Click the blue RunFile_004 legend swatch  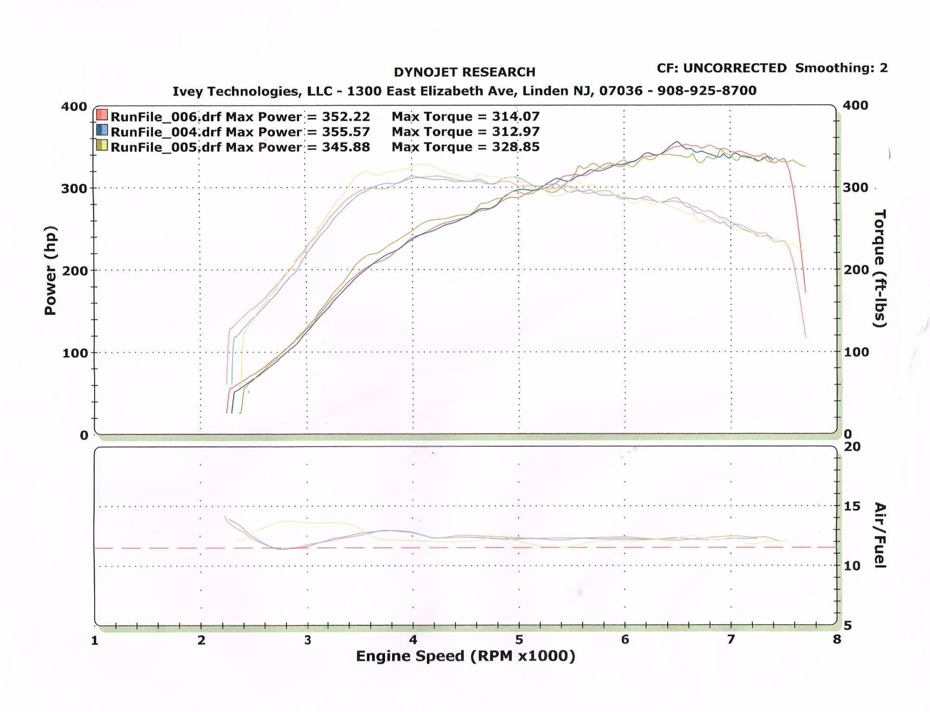click(102, 130)
